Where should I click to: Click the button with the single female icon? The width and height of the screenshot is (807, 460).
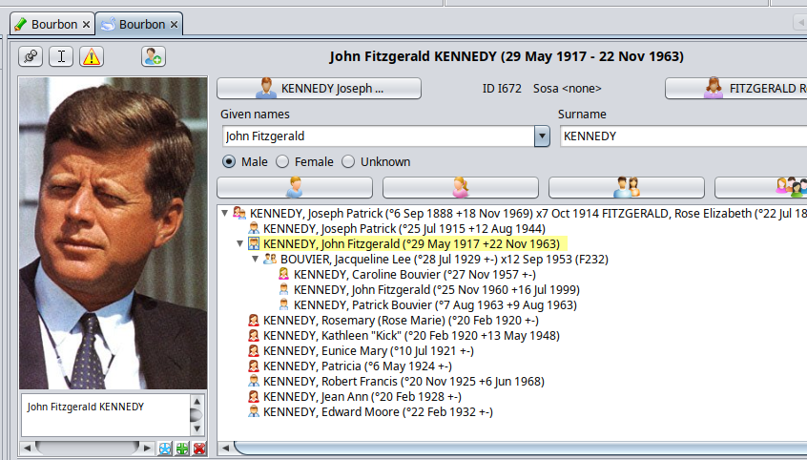[460, 187]
